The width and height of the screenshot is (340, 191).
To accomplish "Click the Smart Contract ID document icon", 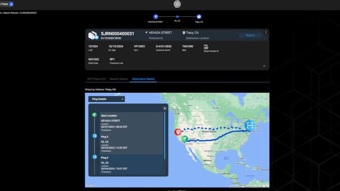I will 206,46.
